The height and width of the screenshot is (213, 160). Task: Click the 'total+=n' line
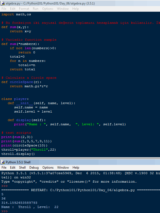pos(27,65)
